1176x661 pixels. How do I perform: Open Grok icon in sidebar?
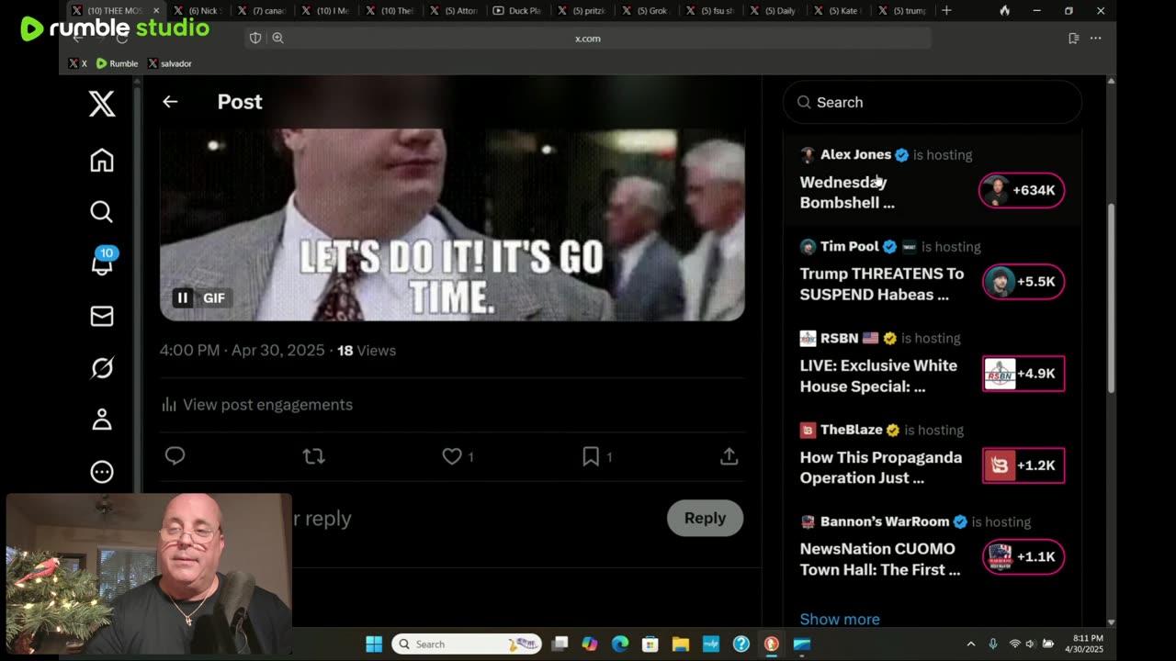tap(102, 368)
